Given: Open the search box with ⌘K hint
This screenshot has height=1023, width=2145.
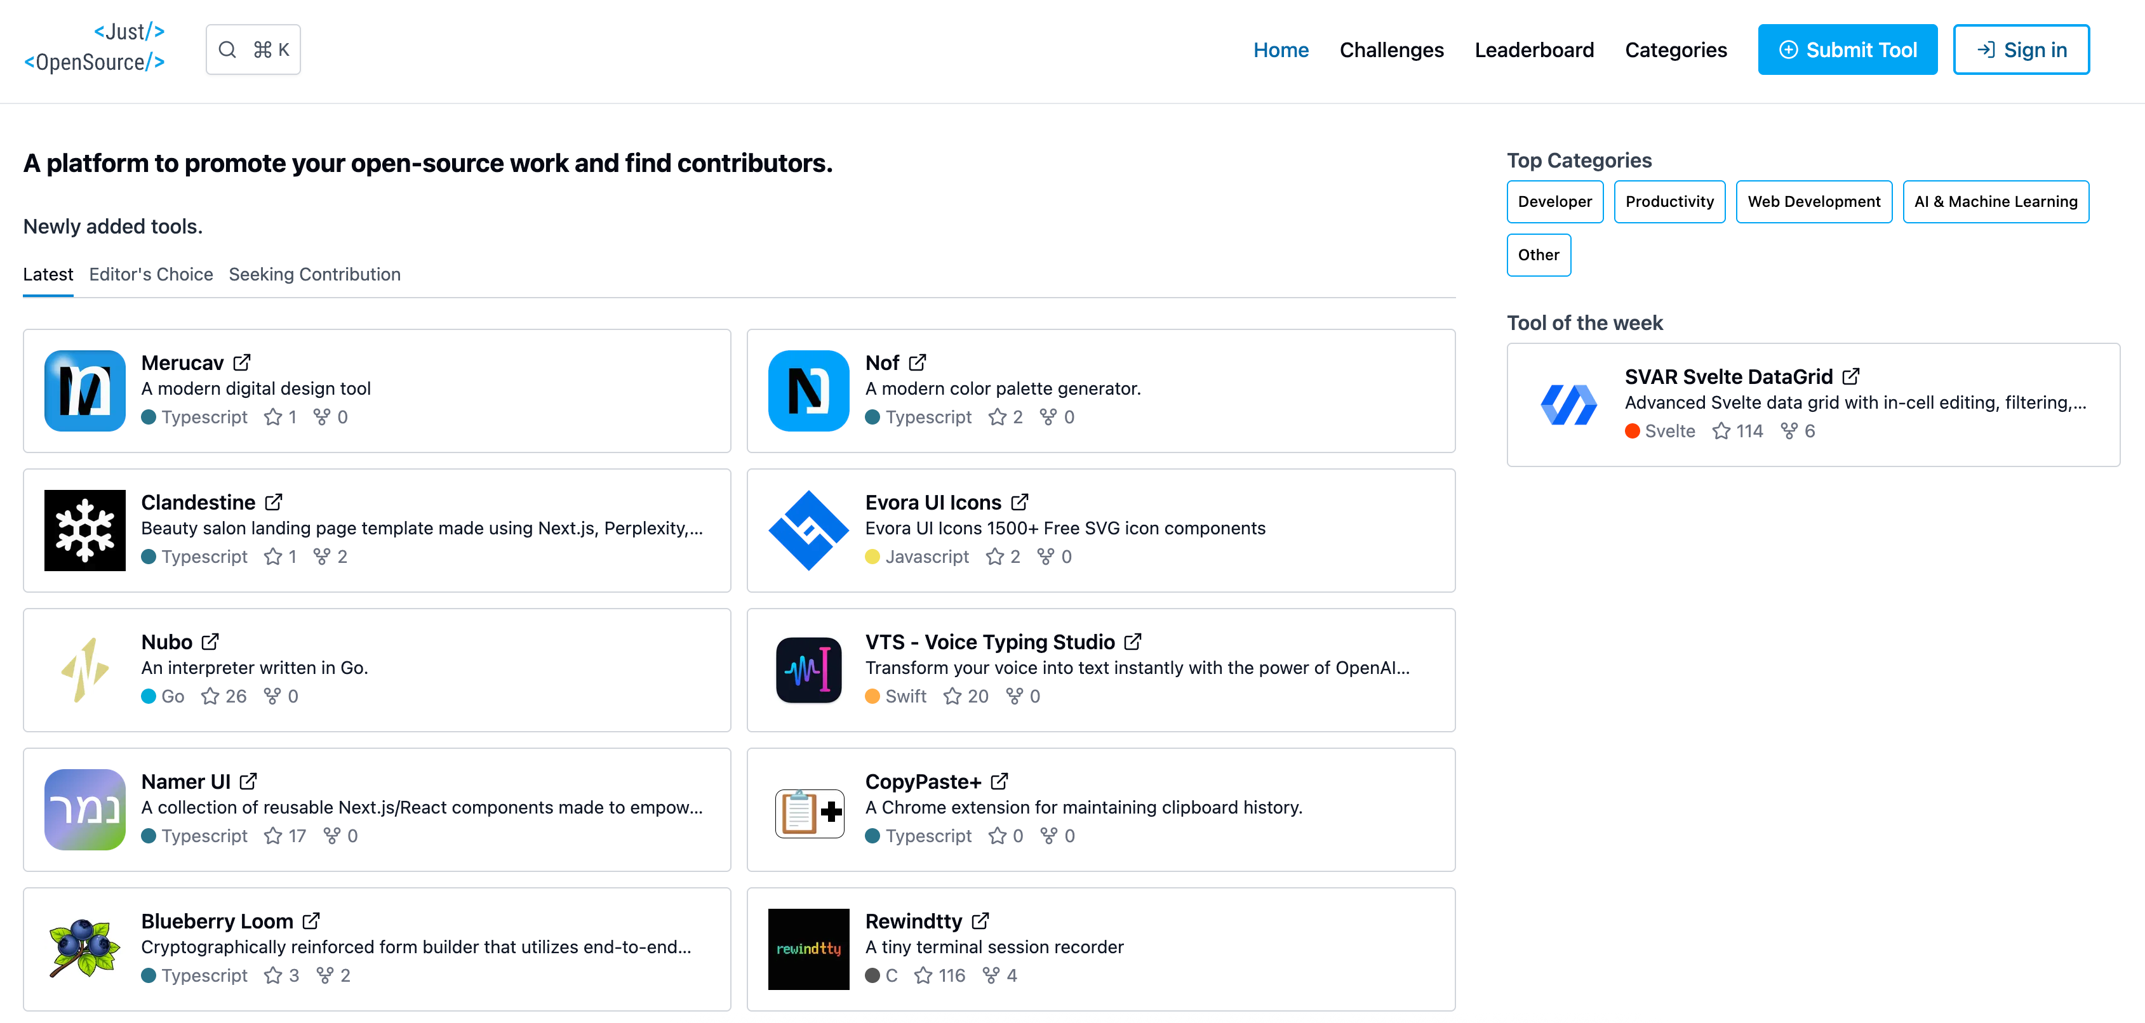Looking at the screenshot, I should pyautogui.click(x=253, y=50).
